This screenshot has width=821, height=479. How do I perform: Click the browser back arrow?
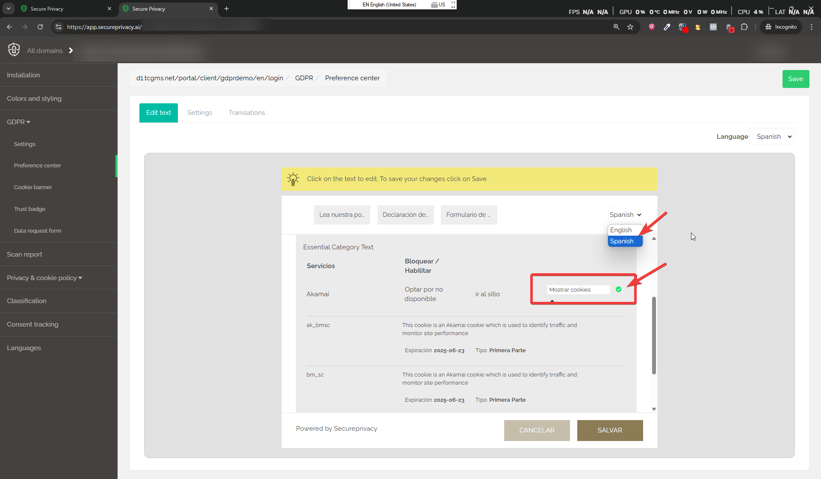(x=9, y=27)
